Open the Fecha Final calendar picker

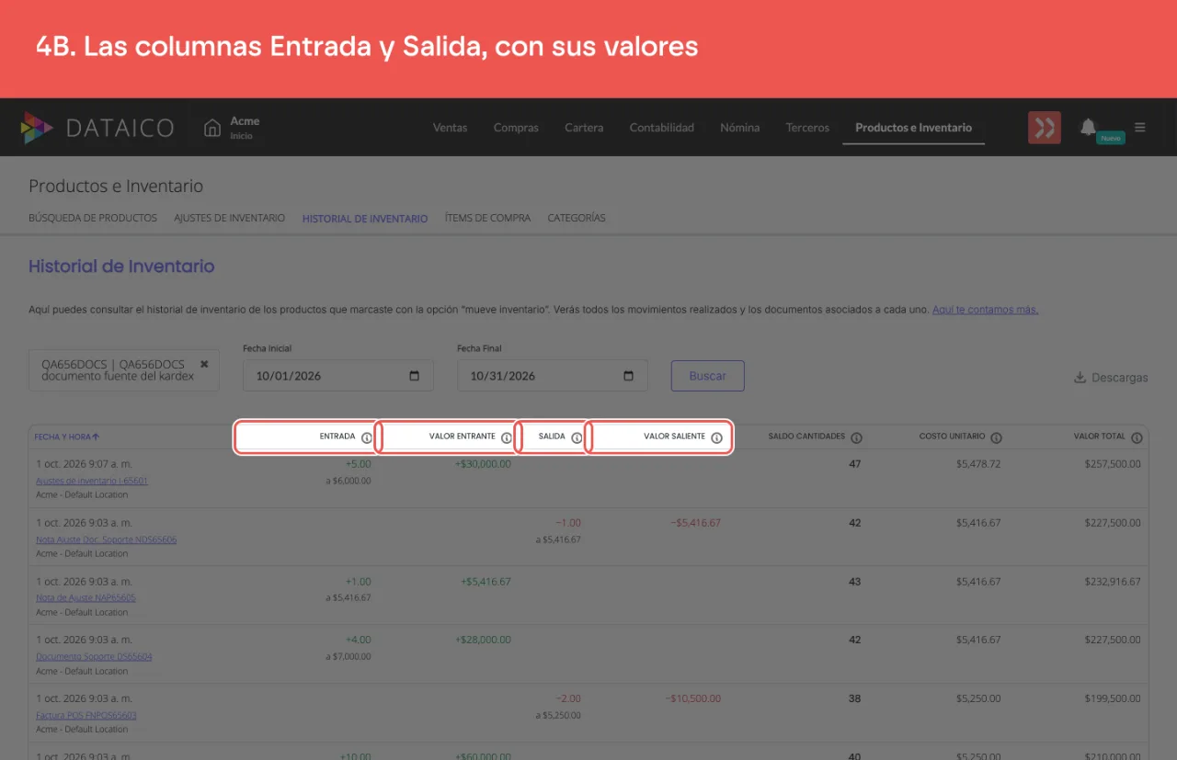629,376
